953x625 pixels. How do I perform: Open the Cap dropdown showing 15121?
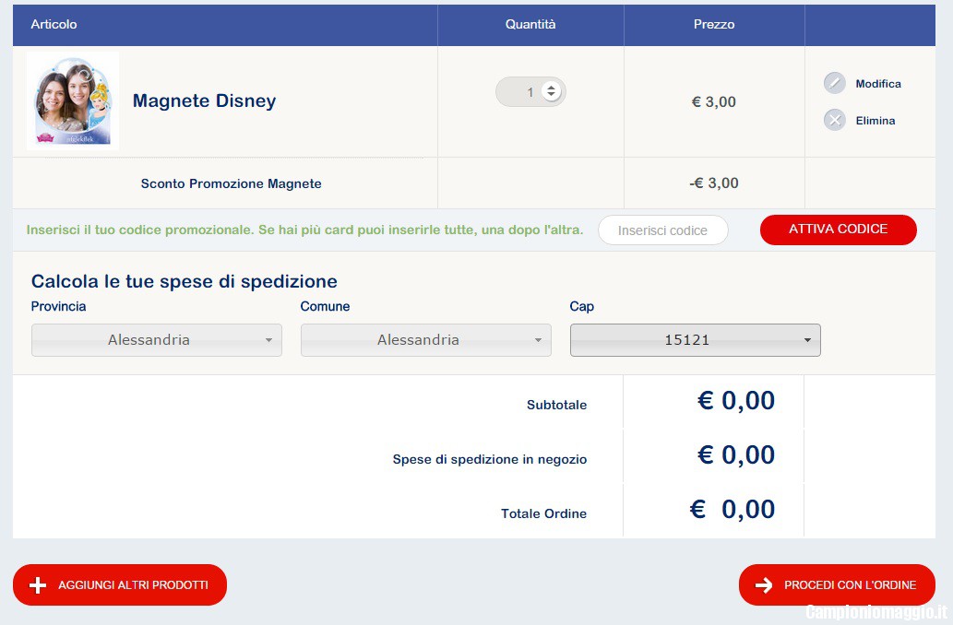click(695, 340)
